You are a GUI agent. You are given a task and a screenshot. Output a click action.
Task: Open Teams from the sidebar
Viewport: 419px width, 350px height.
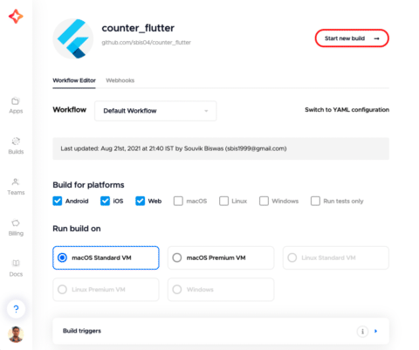(16, 182)
